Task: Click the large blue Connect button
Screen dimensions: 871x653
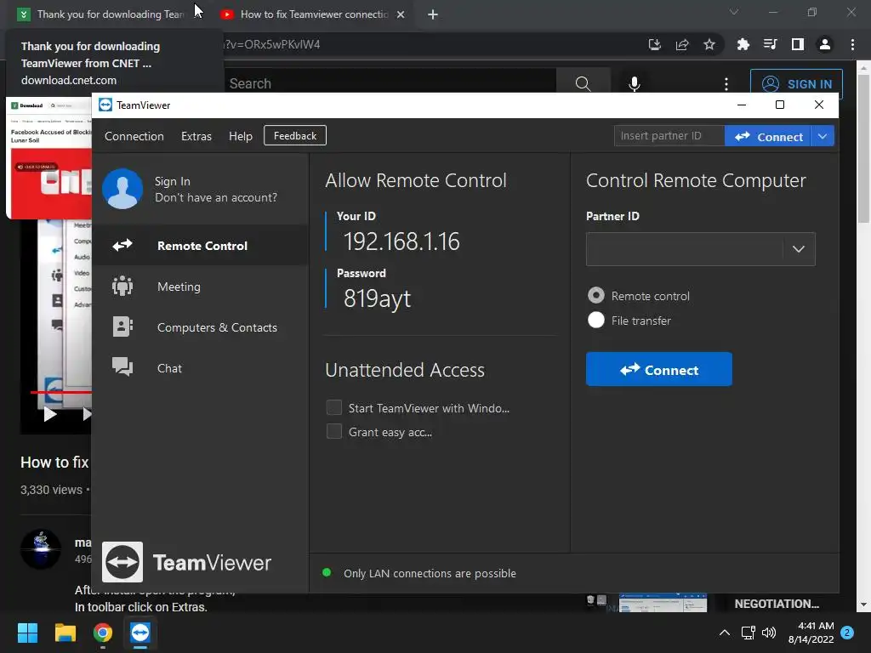Action: click(659, 369)
